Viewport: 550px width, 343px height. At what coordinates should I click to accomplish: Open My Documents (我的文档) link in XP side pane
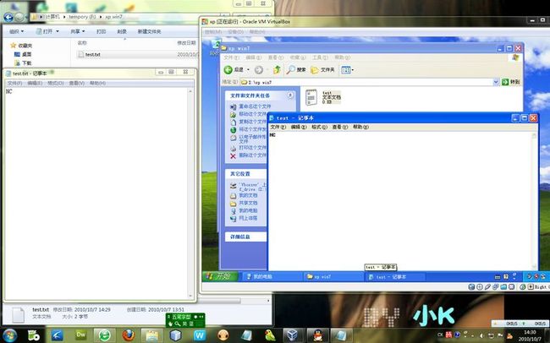coord(244,195)
